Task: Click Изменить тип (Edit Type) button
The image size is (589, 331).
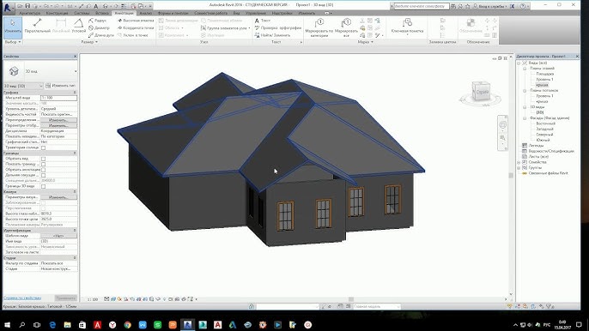Action: (60, 86)
